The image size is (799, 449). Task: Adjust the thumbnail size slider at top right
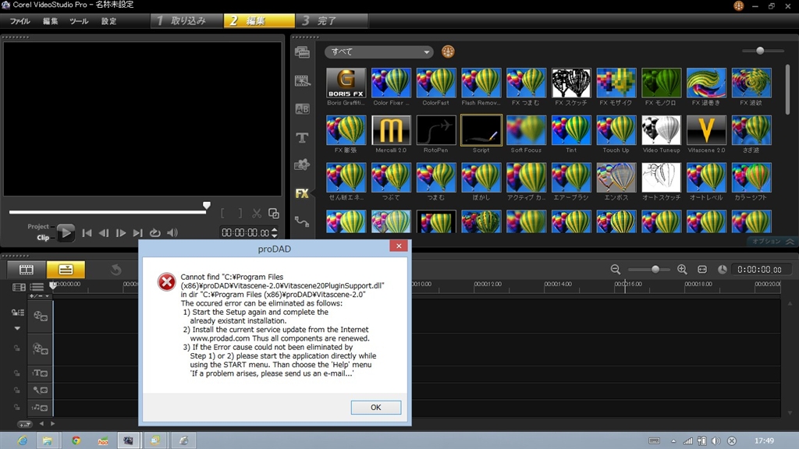tap(761, 51)
